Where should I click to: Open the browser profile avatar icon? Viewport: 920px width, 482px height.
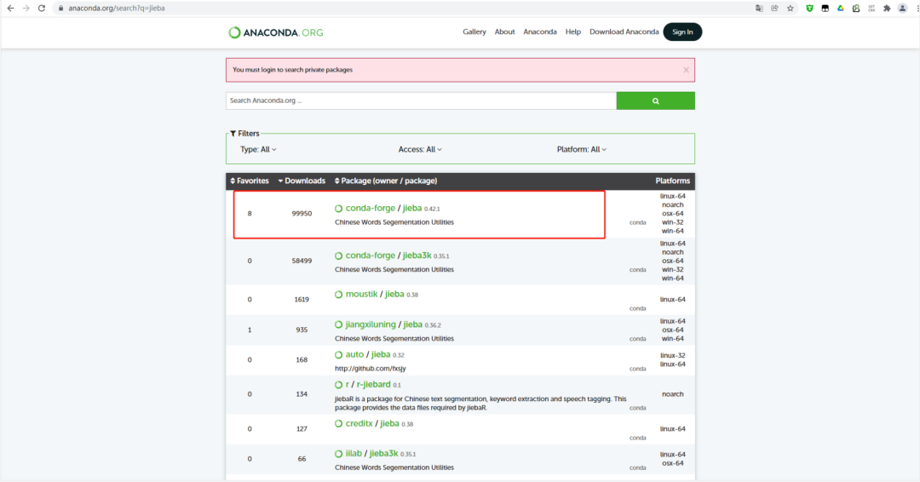click(902, 8)
